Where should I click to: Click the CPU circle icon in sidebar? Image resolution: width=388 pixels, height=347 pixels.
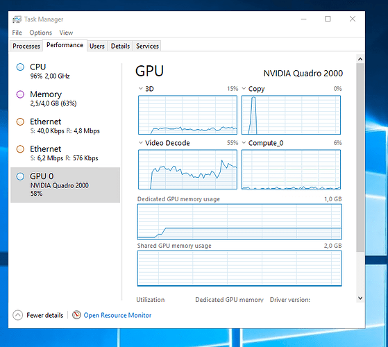tap(20, 67)
